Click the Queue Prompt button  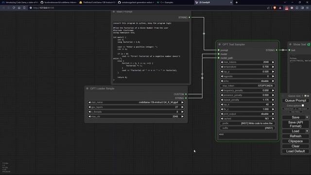click(x=295, y=101)
